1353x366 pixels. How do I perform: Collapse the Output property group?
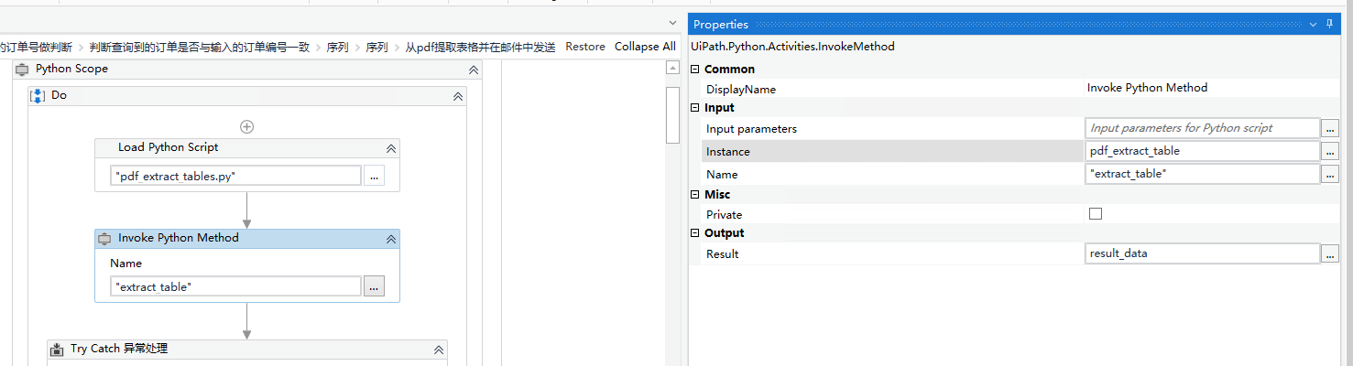pos(695,233)
